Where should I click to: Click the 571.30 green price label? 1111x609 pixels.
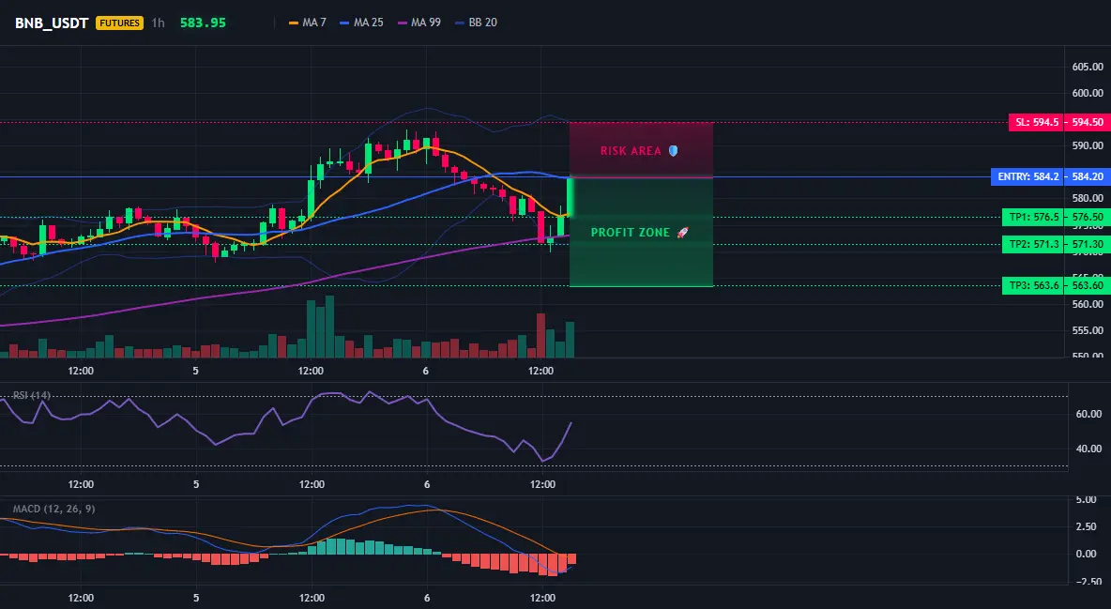point(1088,244)
